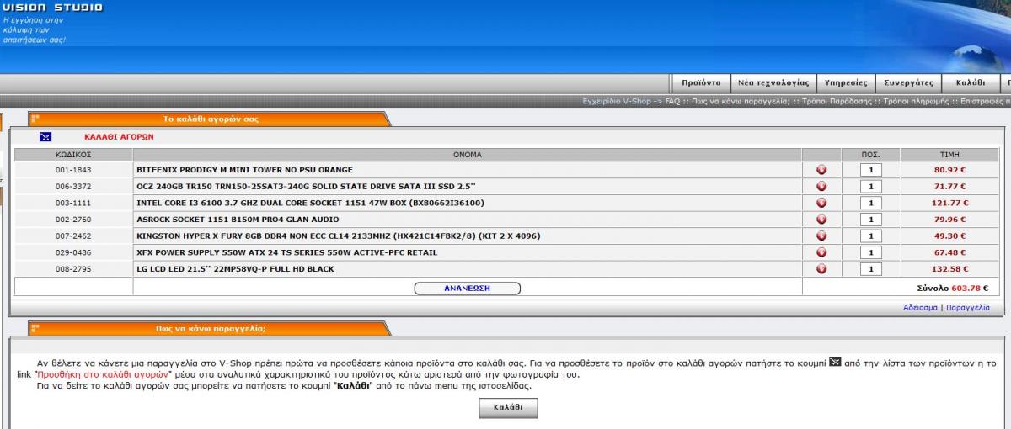
Task: Click product name KINGSTON HYPER X FURY 8GB
Action: point(339,236)
